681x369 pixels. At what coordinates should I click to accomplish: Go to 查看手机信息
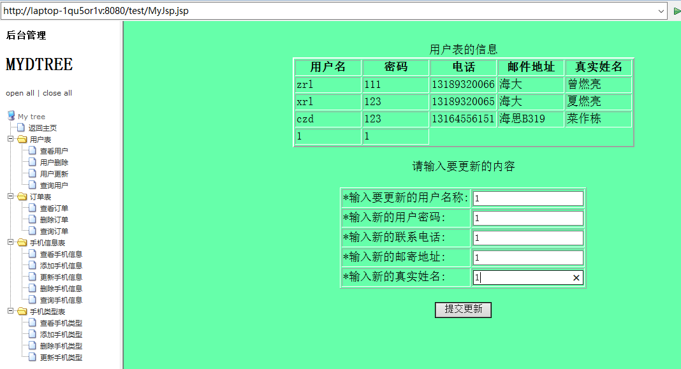pyautogui.click(x=61, y=254)
